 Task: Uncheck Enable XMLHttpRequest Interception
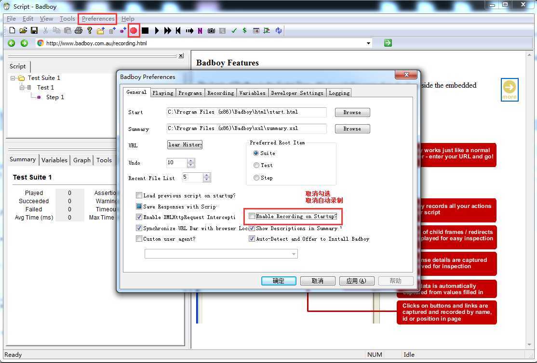pos(139,217)
